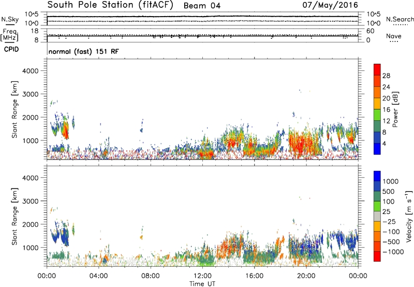Select the '20:00' time tick label
This screenshot has height=287, width=414.
pyautogui.click(x=306, y=276)
